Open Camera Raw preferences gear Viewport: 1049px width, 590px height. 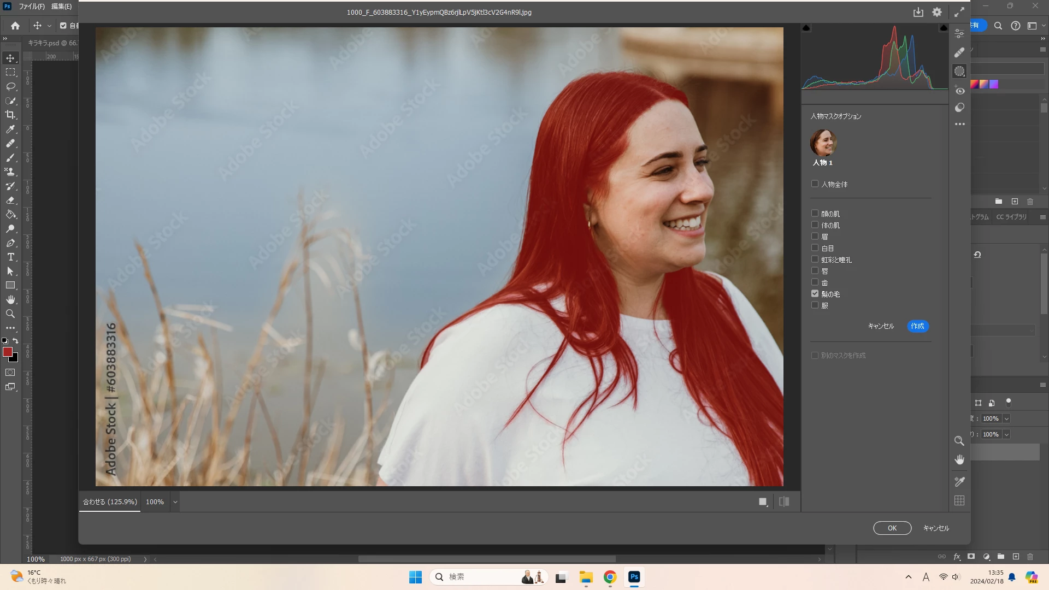(937, 12)
